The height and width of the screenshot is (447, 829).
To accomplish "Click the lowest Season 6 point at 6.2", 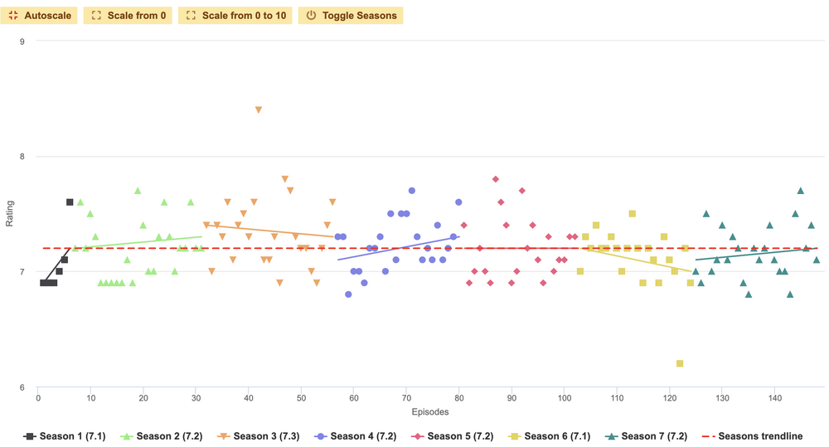I will click(680, 363).
